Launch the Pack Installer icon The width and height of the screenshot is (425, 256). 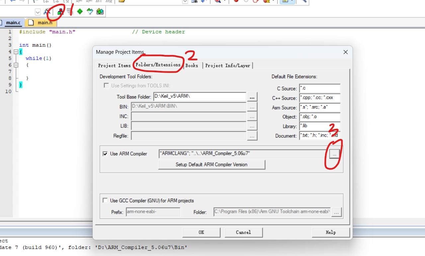[x=100, y=12]
